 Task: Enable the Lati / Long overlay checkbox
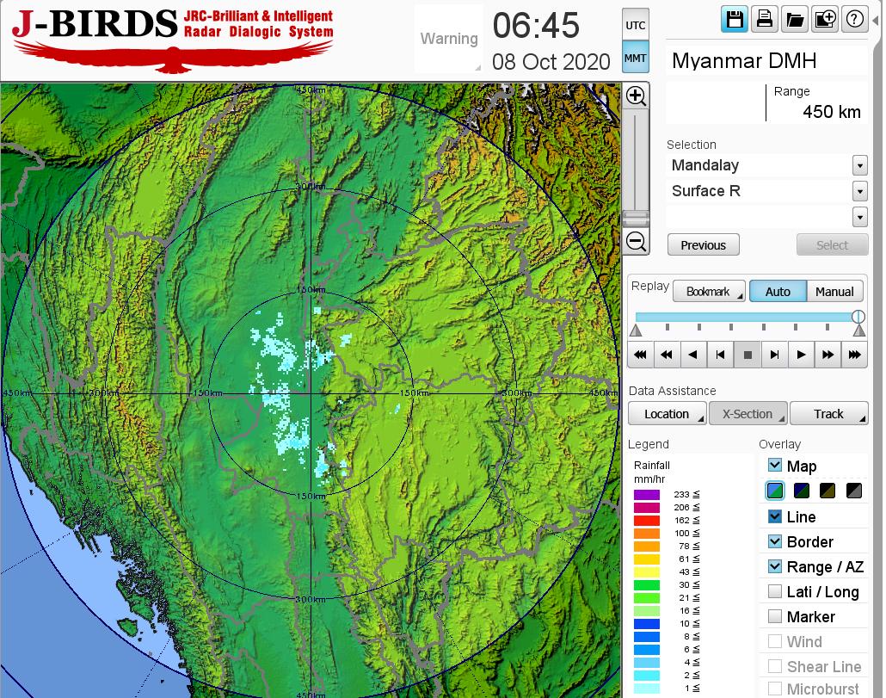point(775,591)
